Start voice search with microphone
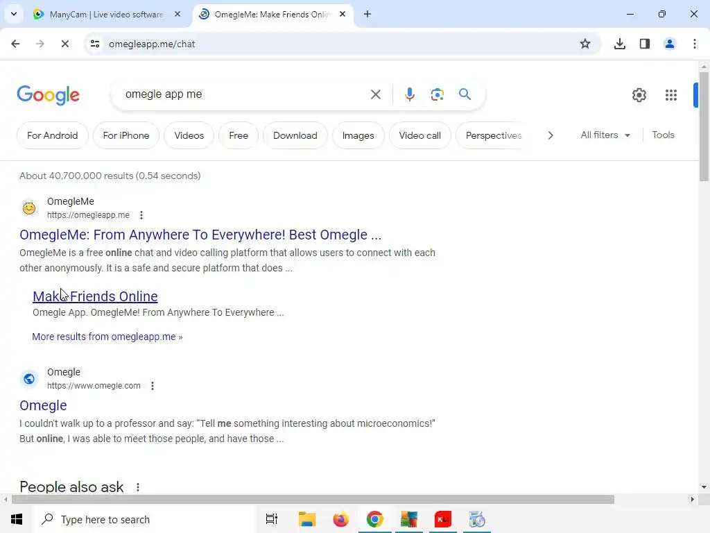Screen dimensions: 710x533 (409, 94)
